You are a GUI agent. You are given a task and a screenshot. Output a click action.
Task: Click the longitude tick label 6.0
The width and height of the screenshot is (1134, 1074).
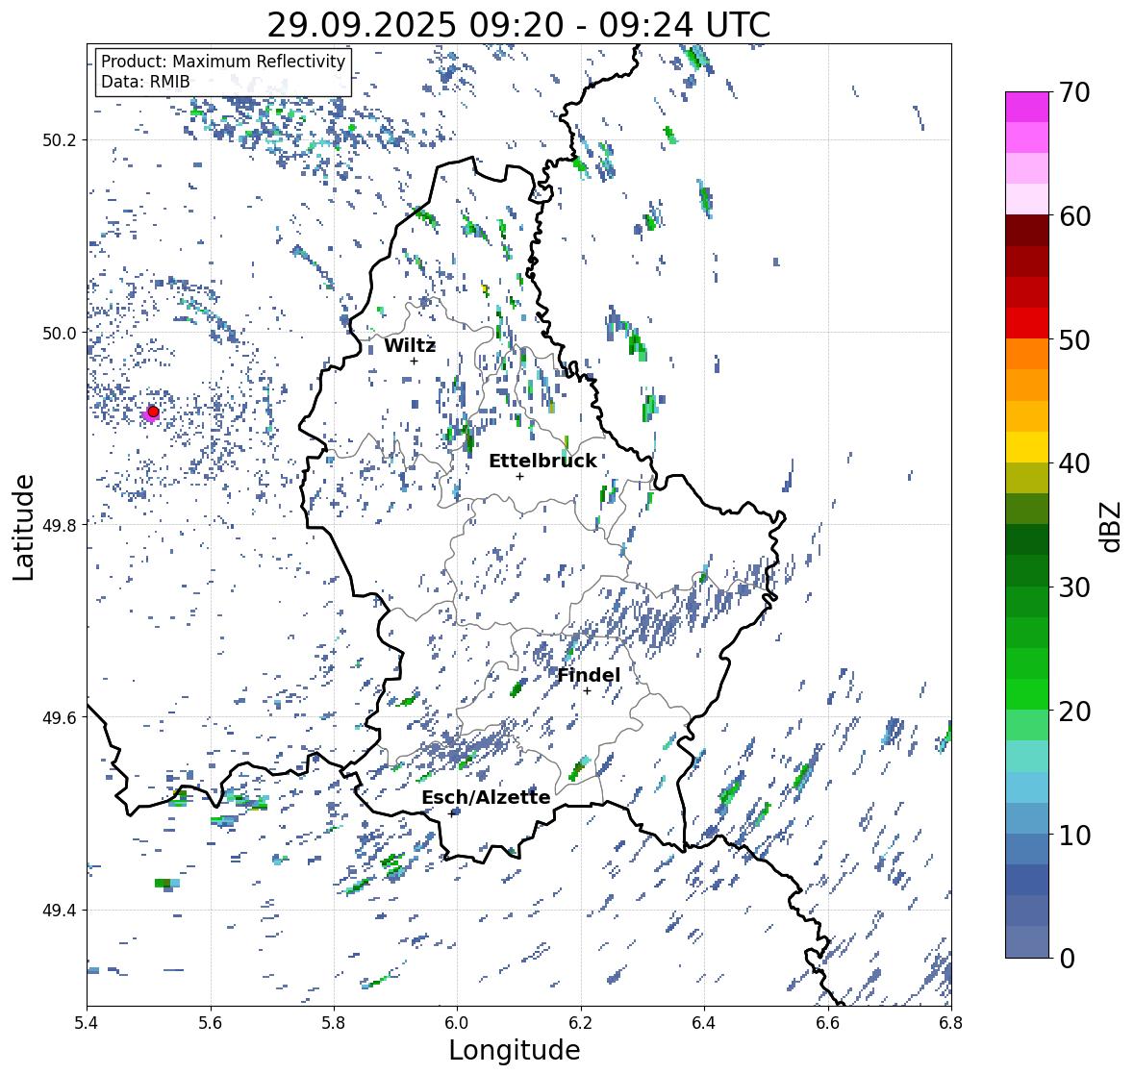point(457,1023)
